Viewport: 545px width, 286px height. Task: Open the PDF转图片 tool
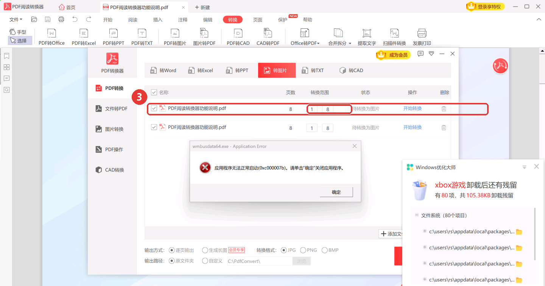175,37
